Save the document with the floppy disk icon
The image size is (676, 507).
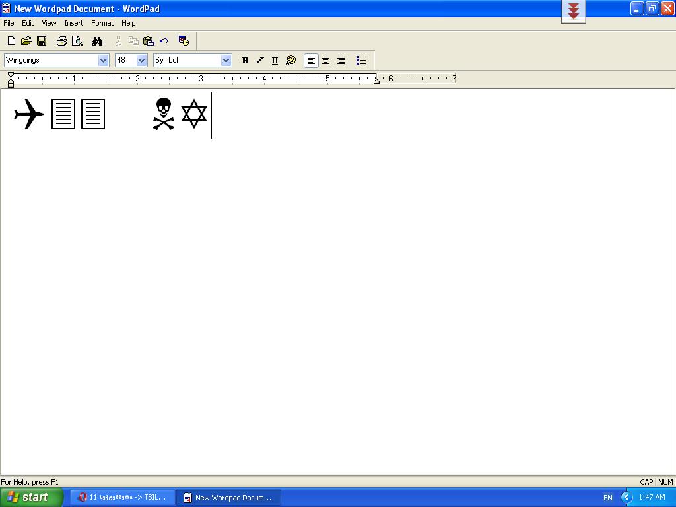point(42,41)
